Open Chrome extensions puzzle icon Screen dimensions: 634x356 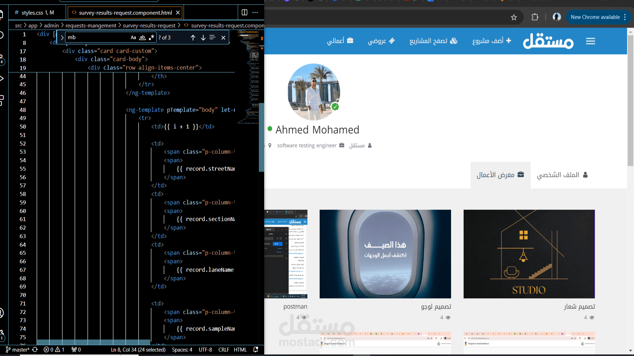point(535,17)
